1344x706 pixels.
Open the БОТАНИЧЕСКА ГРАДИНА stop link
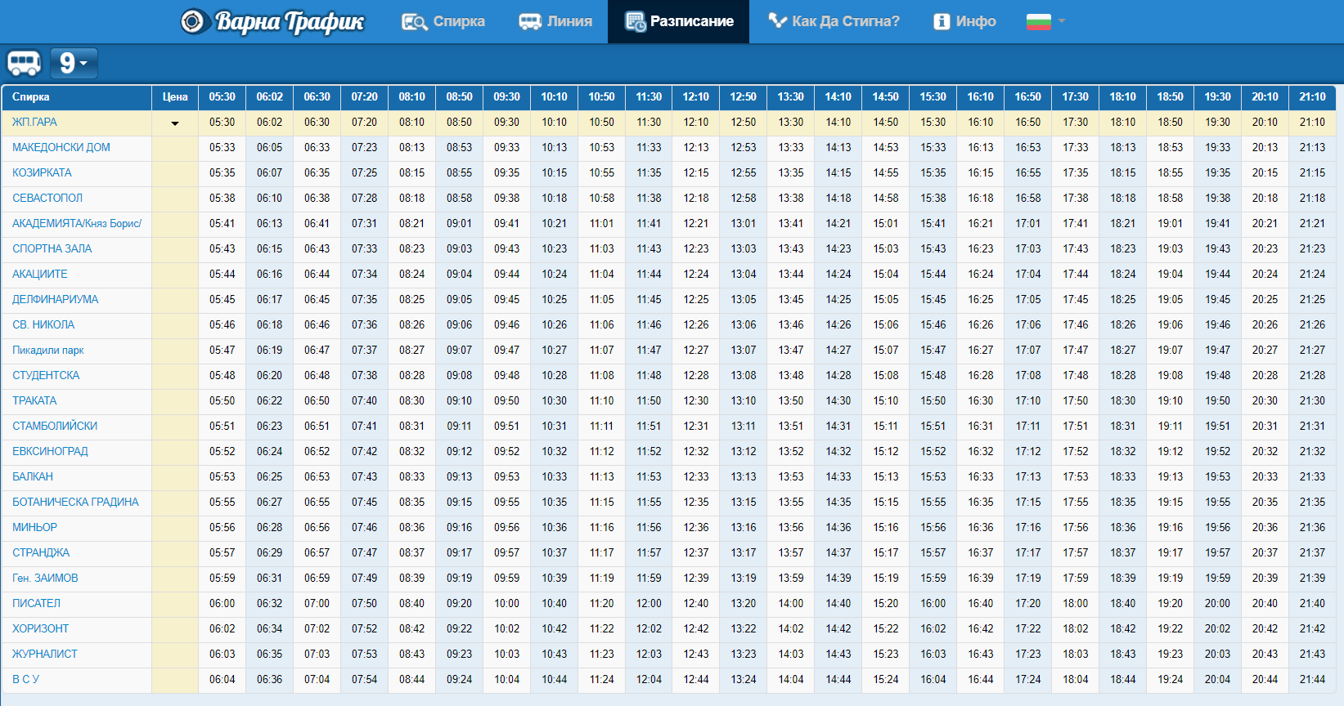click(75, 502)
